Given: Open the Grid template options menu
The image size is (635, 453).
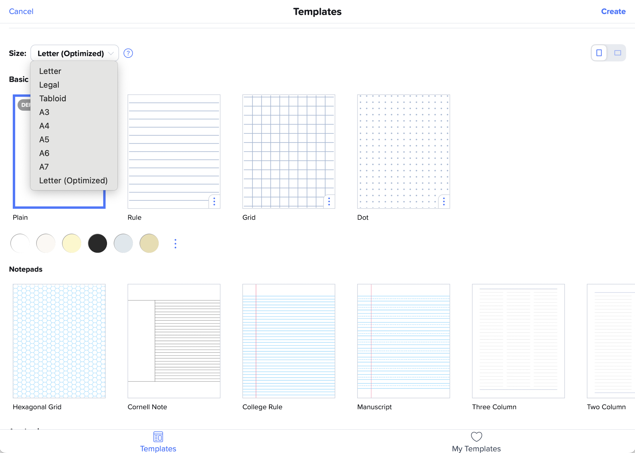Looking at the screenshot, I should (329, 202).
